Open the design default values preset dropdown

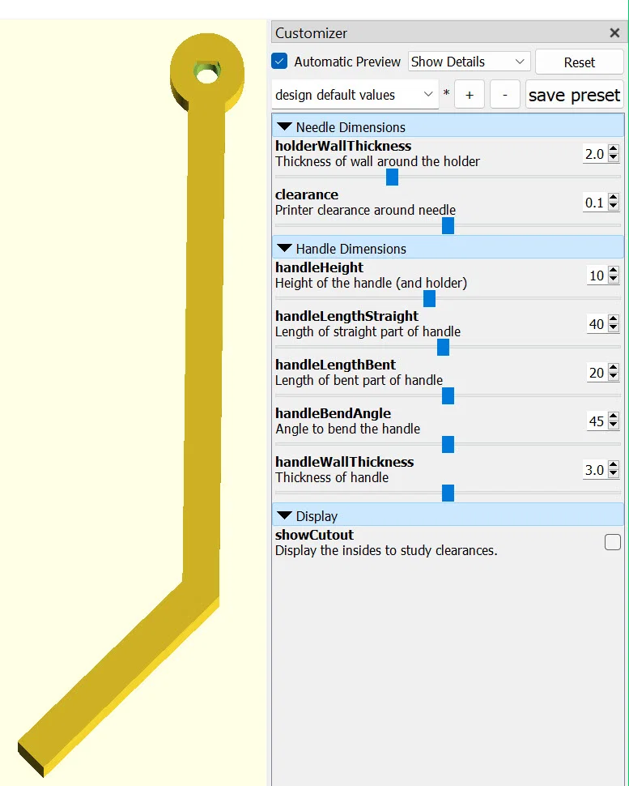coord(355,95)
